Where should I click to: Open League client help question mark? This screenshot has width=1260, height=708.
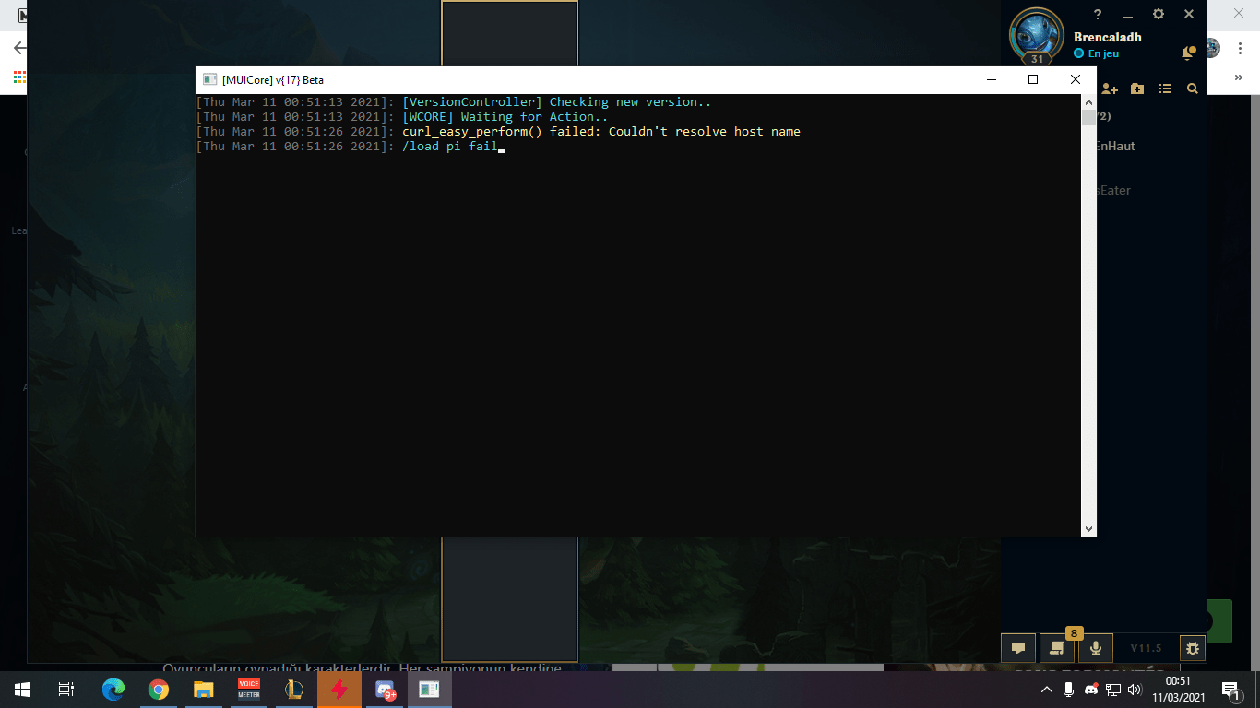(1098, 14)
